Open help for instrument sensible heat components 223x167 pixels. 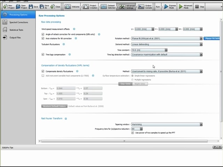click(x=93, y=75)
